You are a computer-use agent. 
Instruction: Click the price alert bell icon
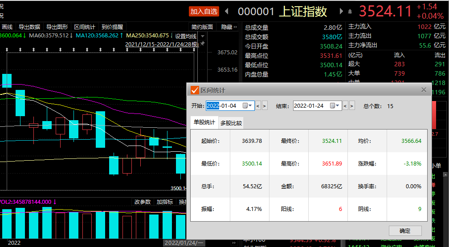(351, 12)
